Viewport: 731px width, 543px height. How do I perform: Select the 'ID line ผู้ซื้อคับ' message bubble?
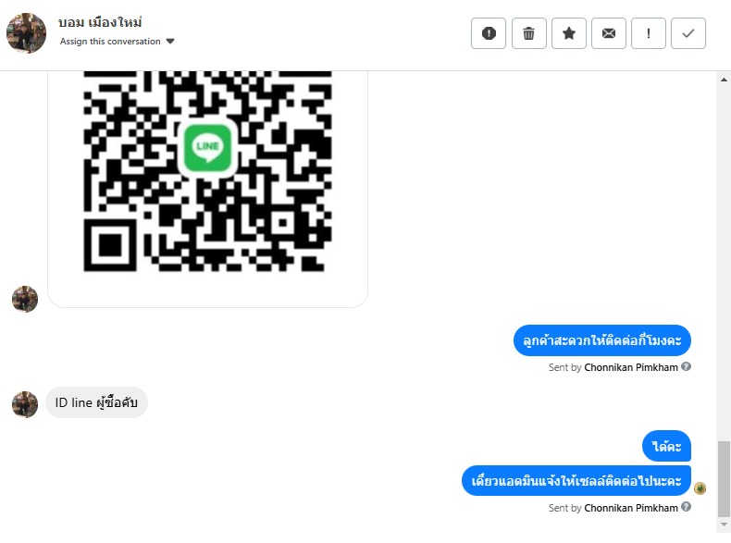coord(96,402)
